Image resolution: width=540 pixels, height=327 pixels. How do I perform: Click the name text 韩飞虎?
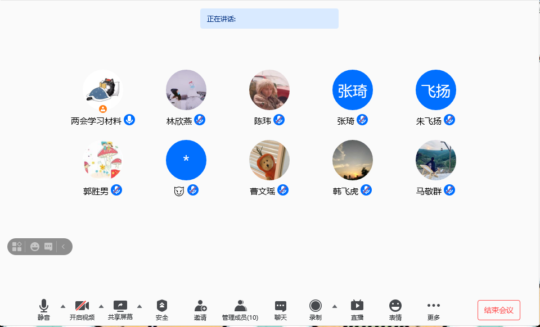(346, 191)
